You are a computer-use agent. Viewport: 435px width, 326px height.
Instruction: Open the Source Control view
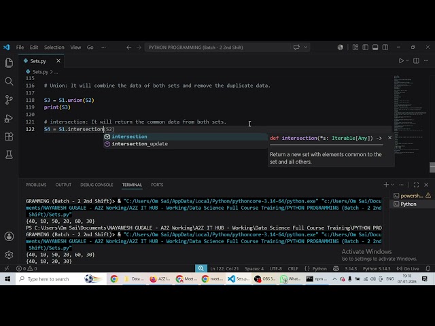point(9,100)
